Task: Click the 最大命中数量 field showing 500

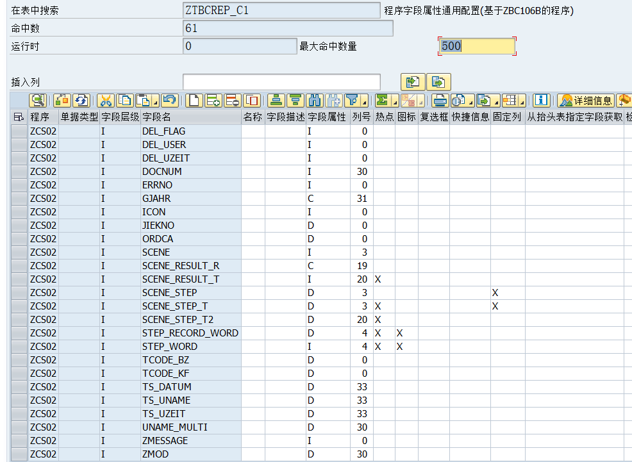Action: pos(477,46)
